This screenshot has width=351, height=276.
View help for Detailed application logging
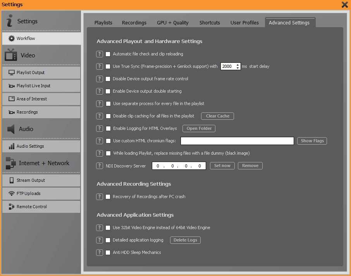pos(100,240)
